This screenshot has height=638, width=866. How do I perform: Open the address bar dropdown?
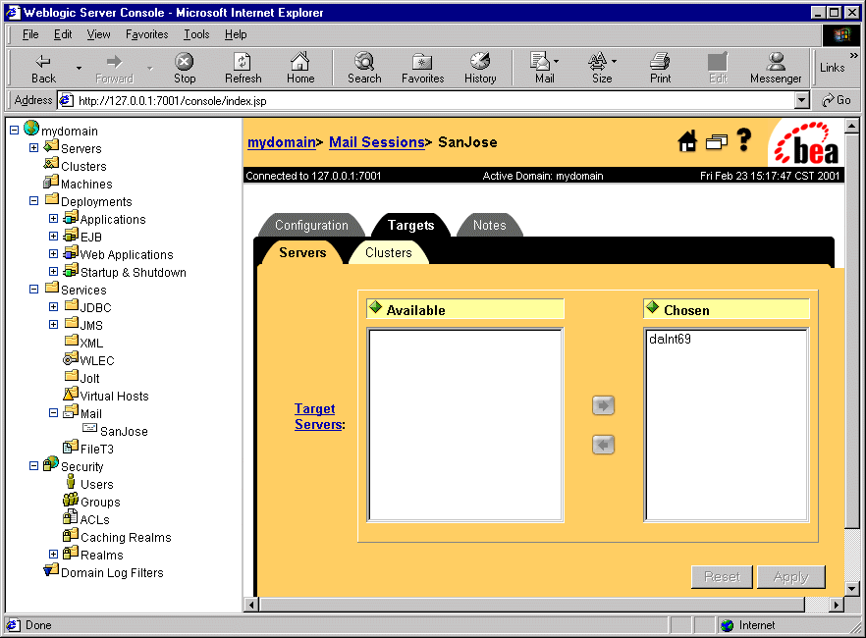[802, 100]
